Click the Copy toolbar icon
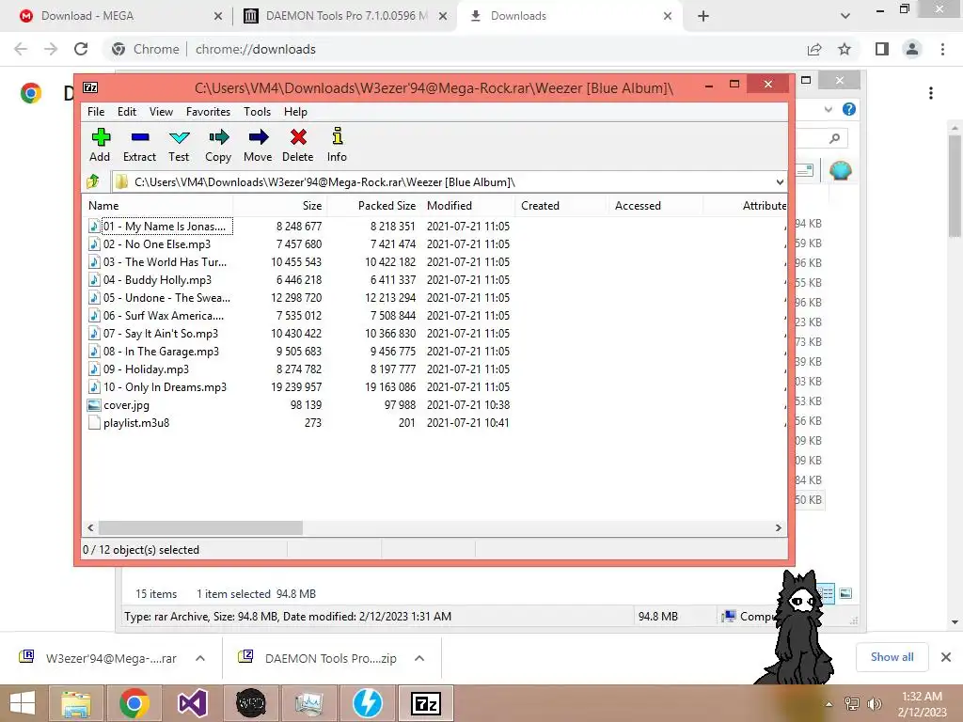This screenshot has height=722, width=963. click(x=218, y=137)
